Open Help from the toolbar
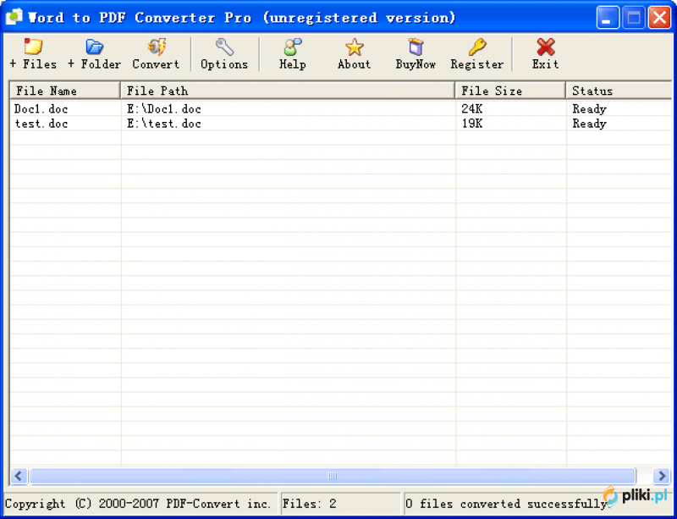The width and height of the screenshot is (677, 519). coord(292,53)
